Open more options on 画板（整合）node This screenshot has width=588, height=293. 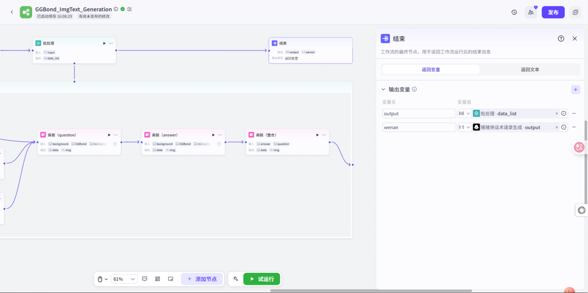click(x=324, y=135)
